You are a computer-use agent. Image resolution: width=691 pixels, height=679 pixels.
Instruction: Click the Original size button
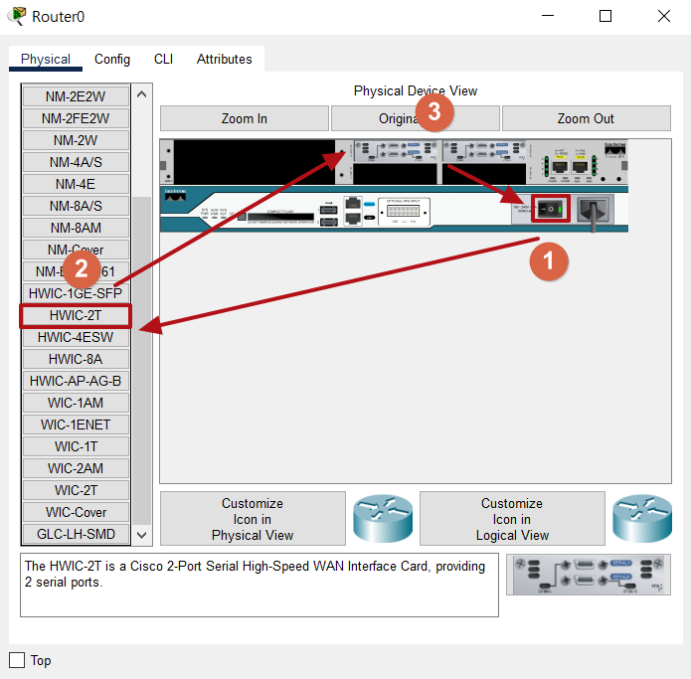416,118
